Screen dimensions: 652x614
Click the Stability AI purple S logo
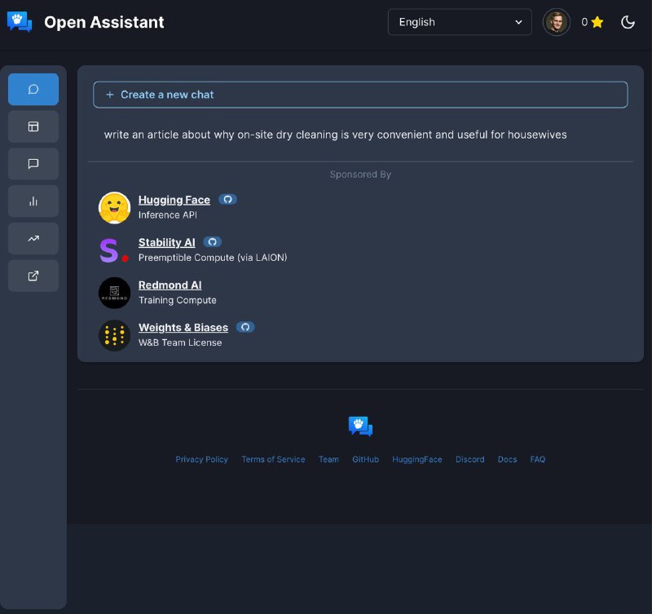(x=114, y=250)
